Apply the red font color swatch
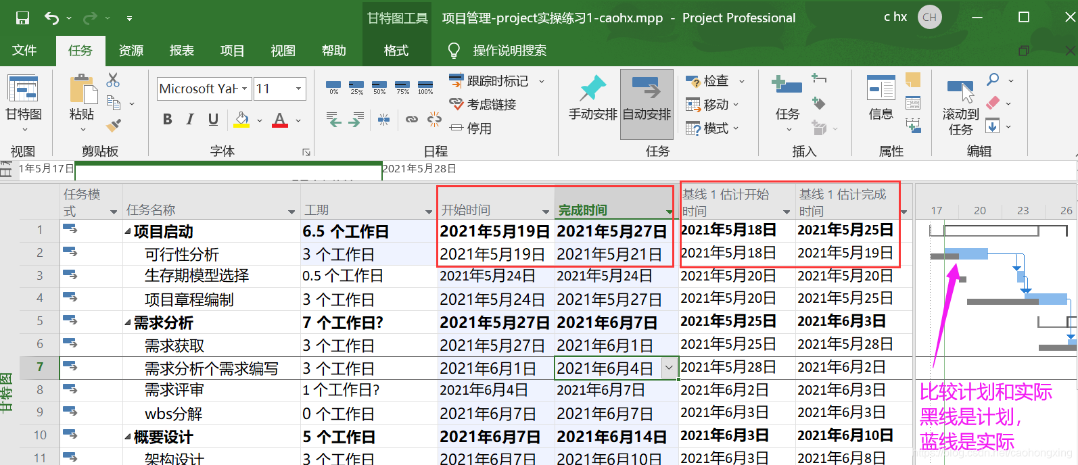The width and height of the screenshot is (1078, 465). 279,120
